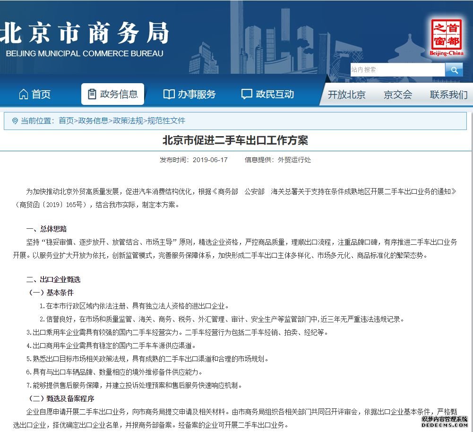The width and height of the screenshot is (473, 432).
Task: Click item 2 beginning 信誉良好
Action: coord(222,320)
